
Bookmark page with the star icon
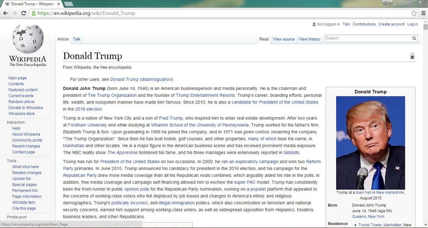tap(414, 13)
